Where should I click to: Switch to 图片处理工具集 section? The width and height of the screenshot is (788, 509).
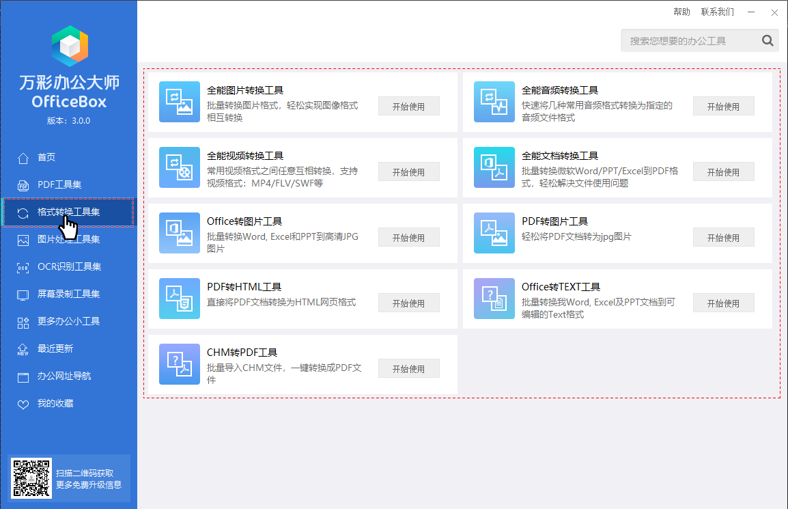click(x=68, y=239)
